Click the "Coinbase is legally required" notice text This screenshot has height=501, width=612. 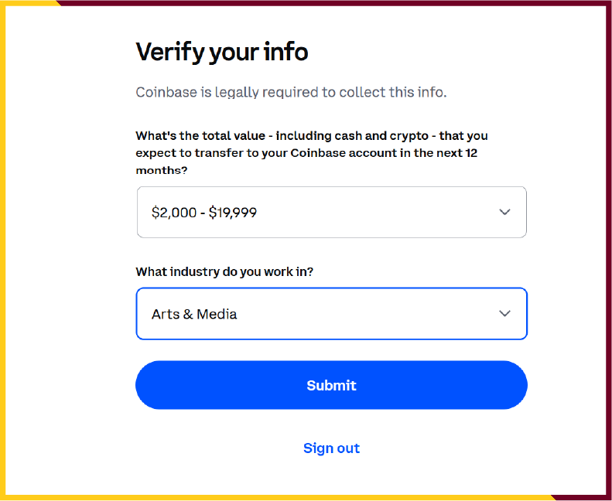point(291,93)
